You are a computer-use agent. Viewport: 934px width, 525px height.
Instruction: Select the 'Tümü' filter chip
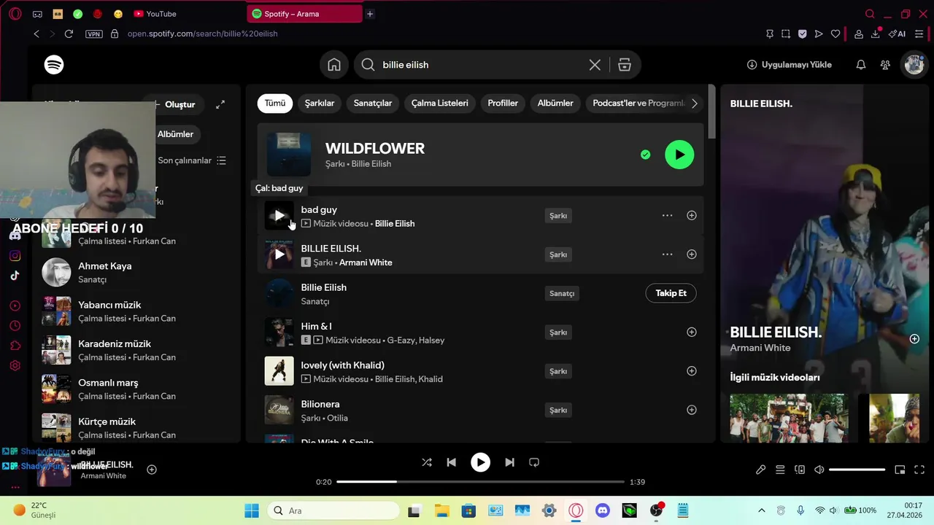pos(275,104)
